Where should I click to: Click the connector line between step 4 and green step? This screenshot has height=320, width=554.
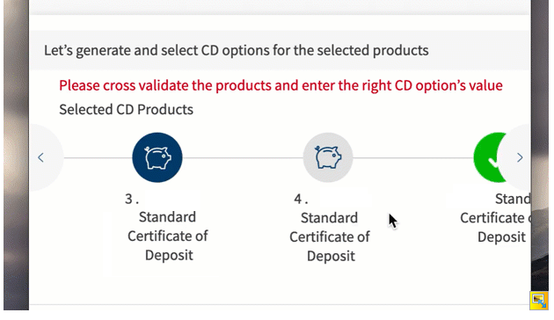click(413, 157)
